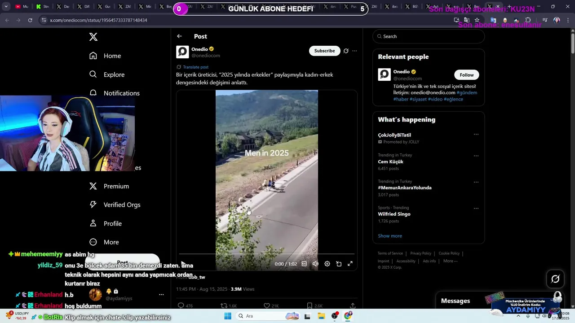The width and height of the screenshot is (575, 323).
Task: Open options for ÇokJollyBiTatil trend
Action: 476,134
